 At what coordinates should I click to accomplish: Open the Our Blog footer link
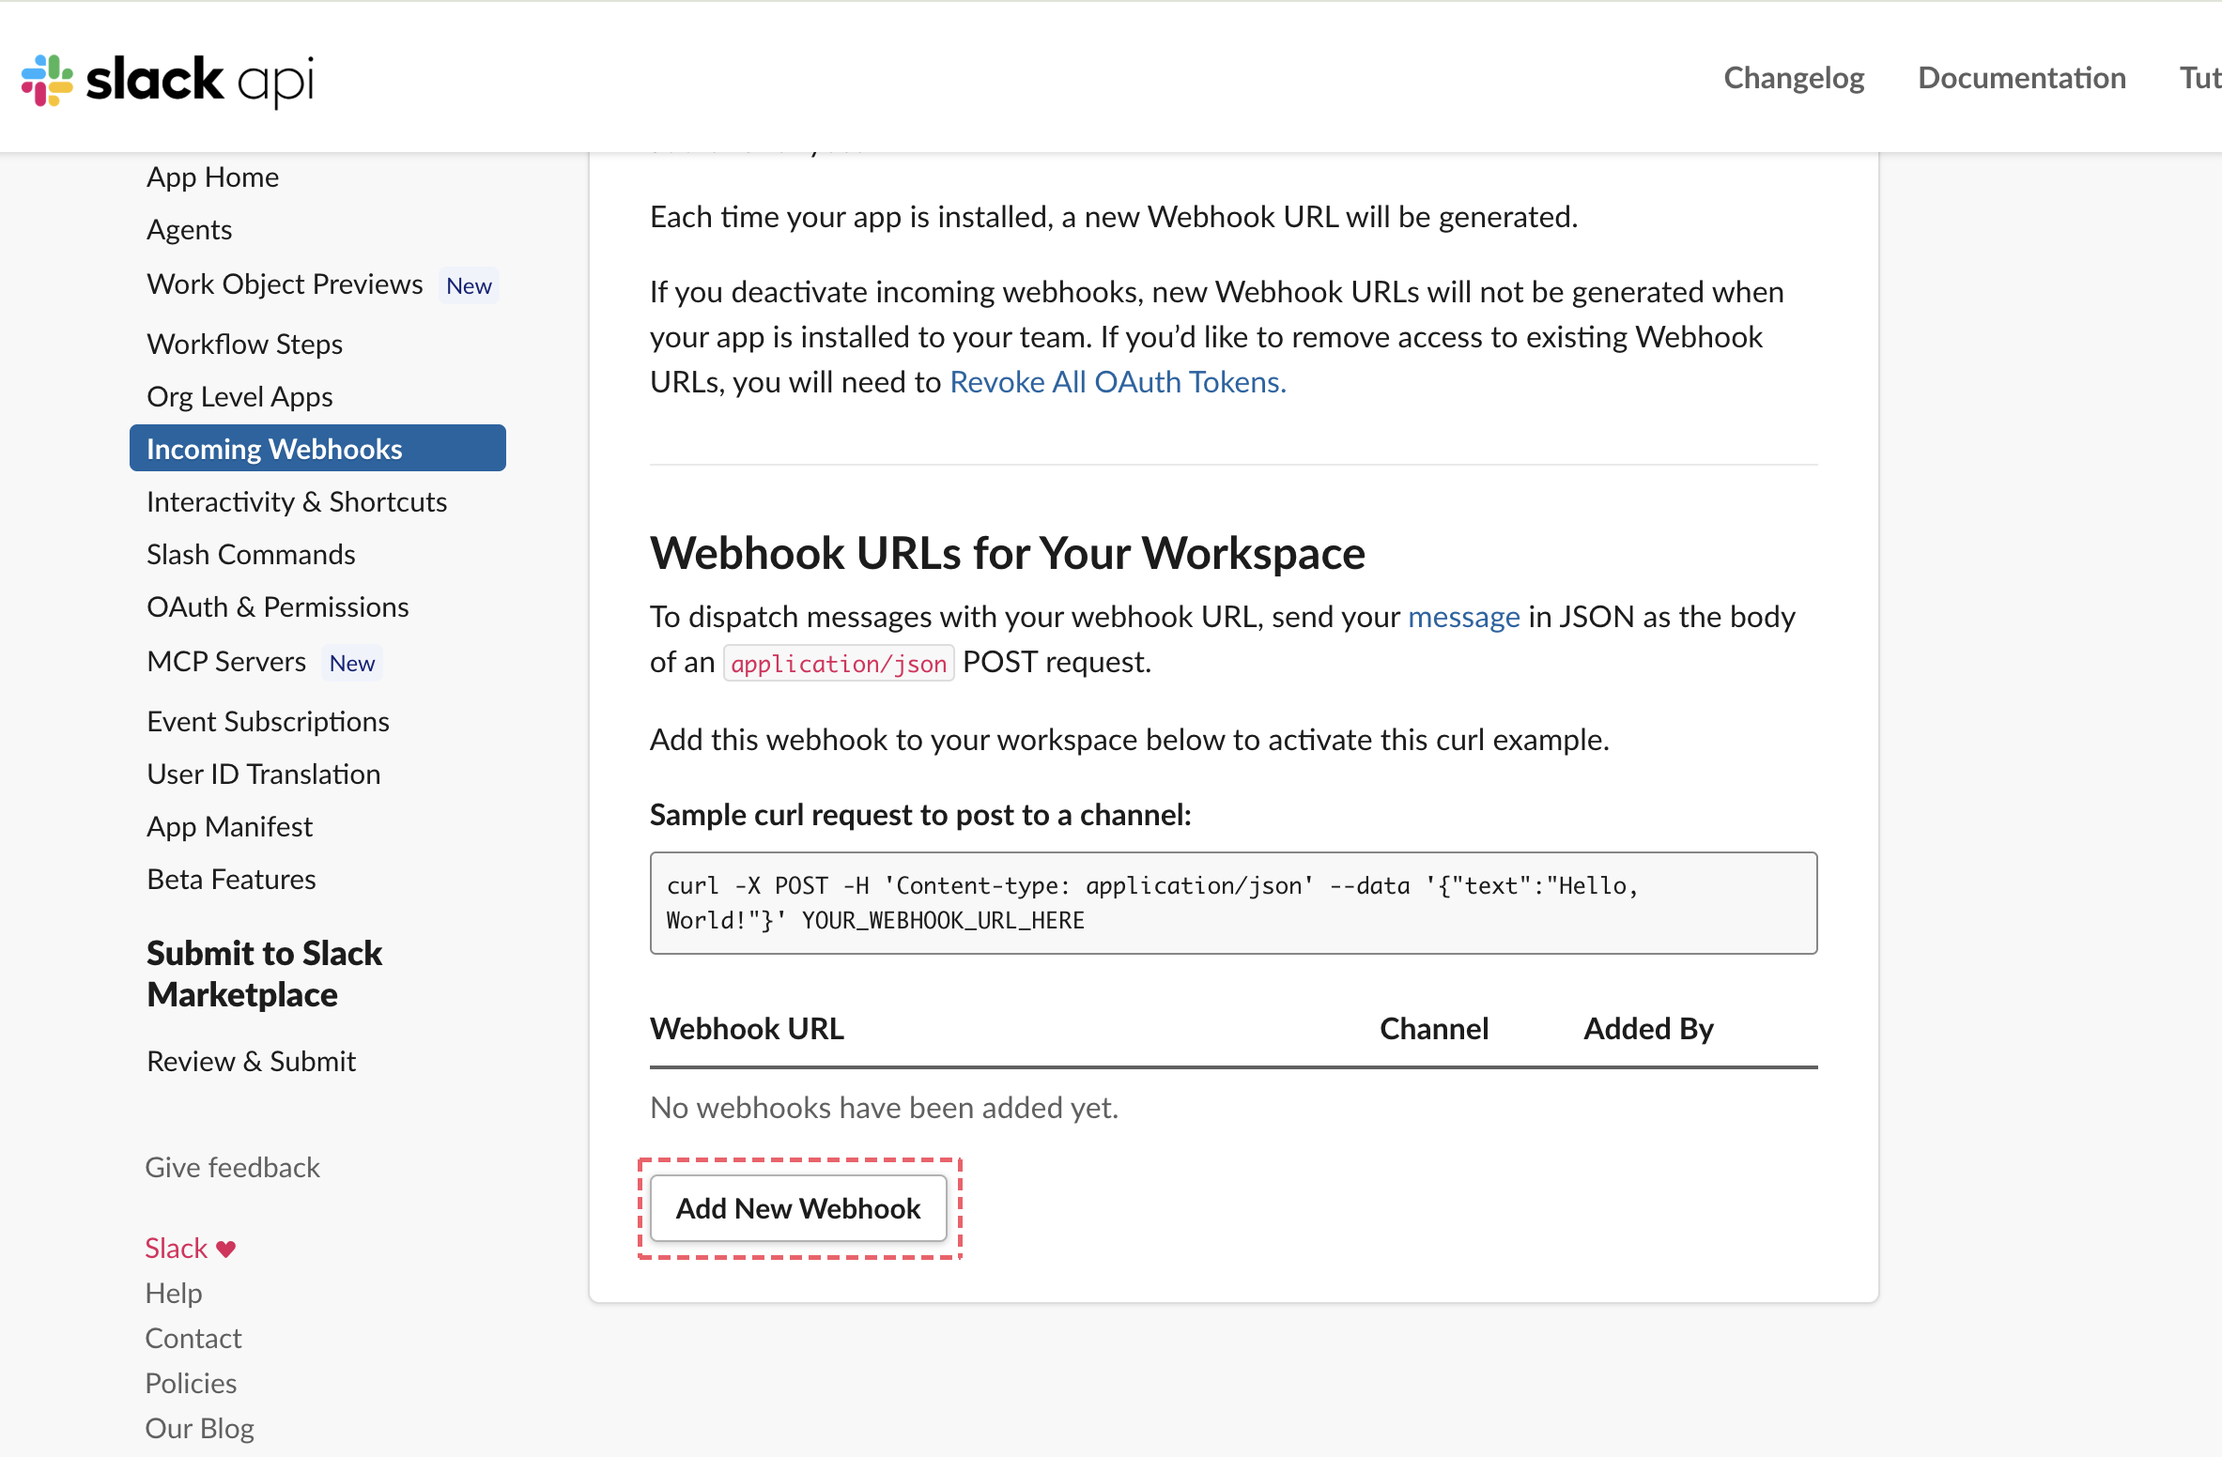tap(200, 1428)
